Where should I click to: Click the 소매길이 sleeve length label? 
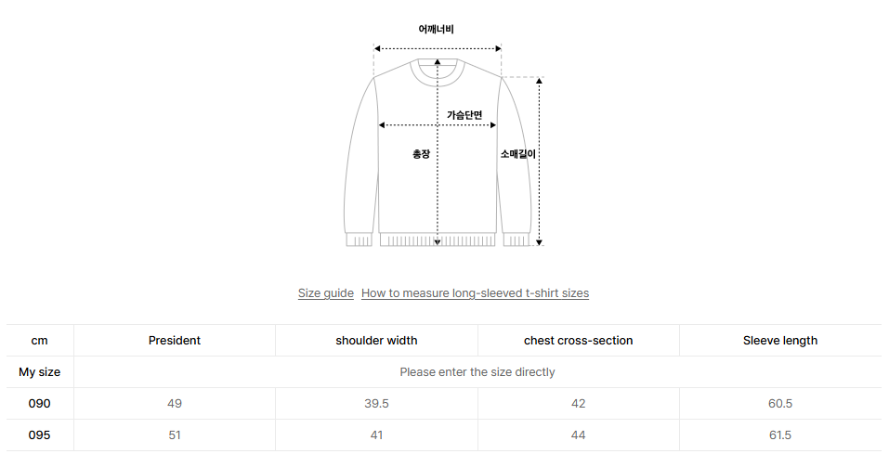pyautogui.click(x=517, y=153)
